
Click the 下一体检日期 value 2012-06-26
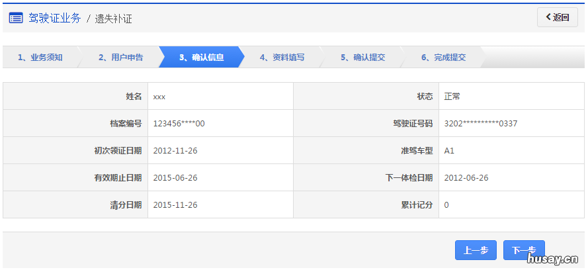(x=466, y=178)
